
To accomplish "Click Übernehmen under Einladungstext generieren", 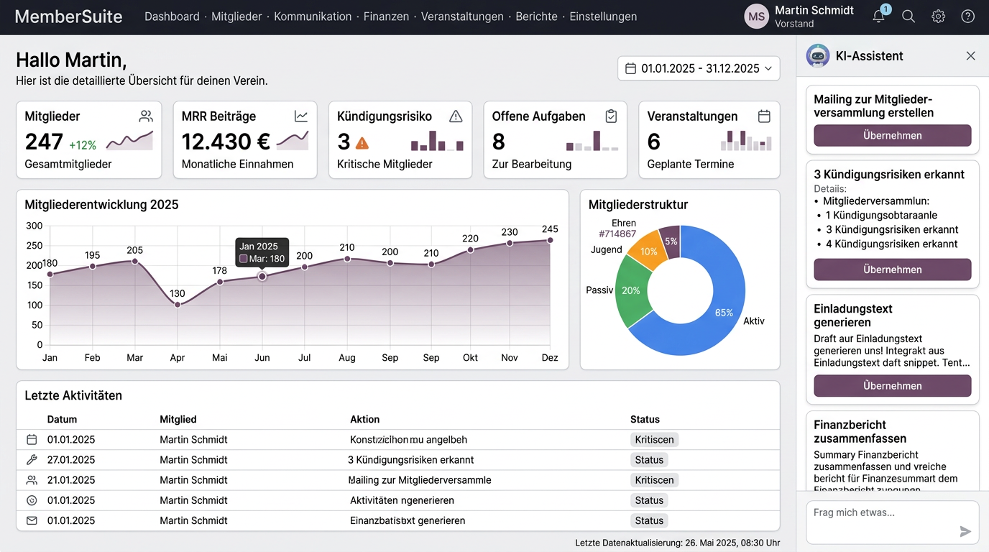I will click(x=892, y=386).
